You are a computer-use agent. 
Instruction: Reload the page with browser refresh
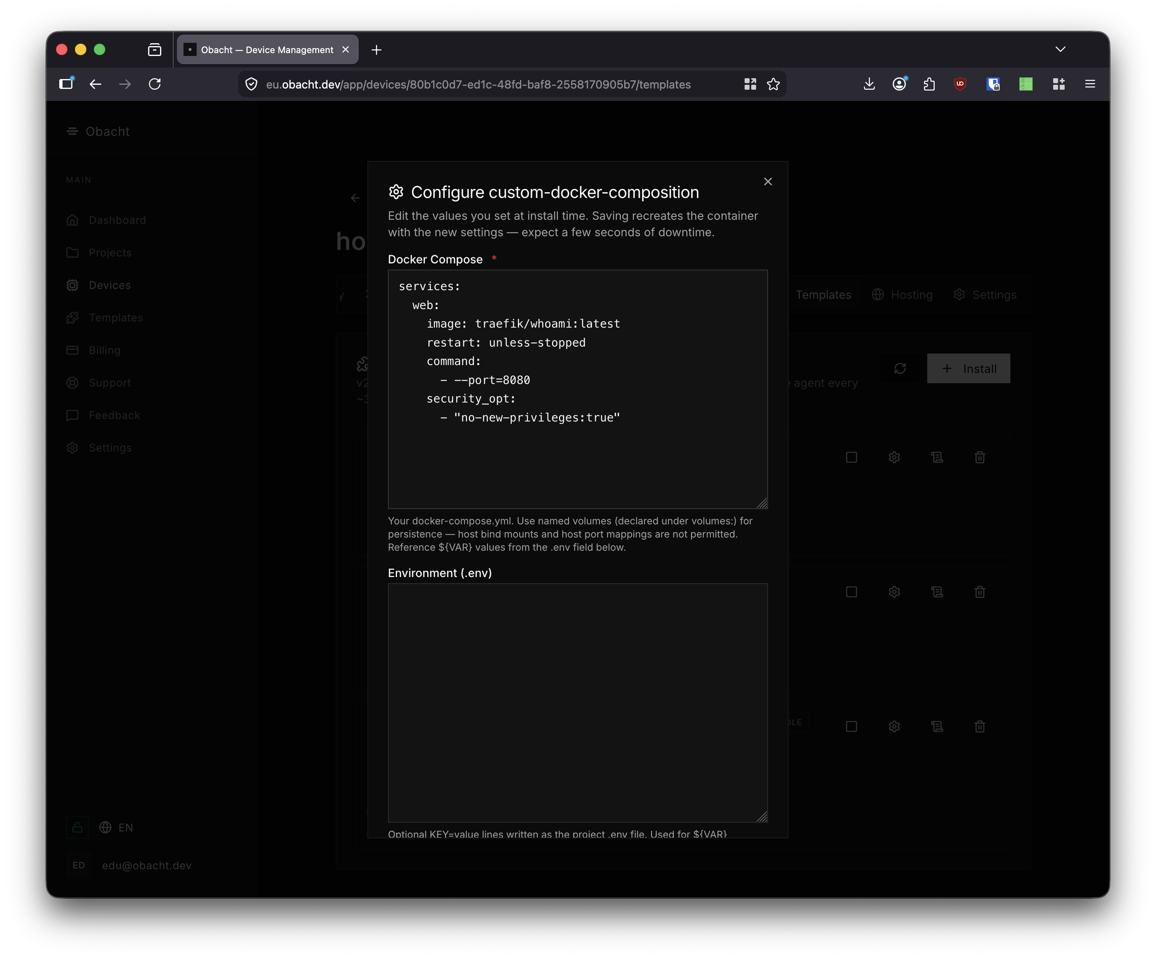155,84
